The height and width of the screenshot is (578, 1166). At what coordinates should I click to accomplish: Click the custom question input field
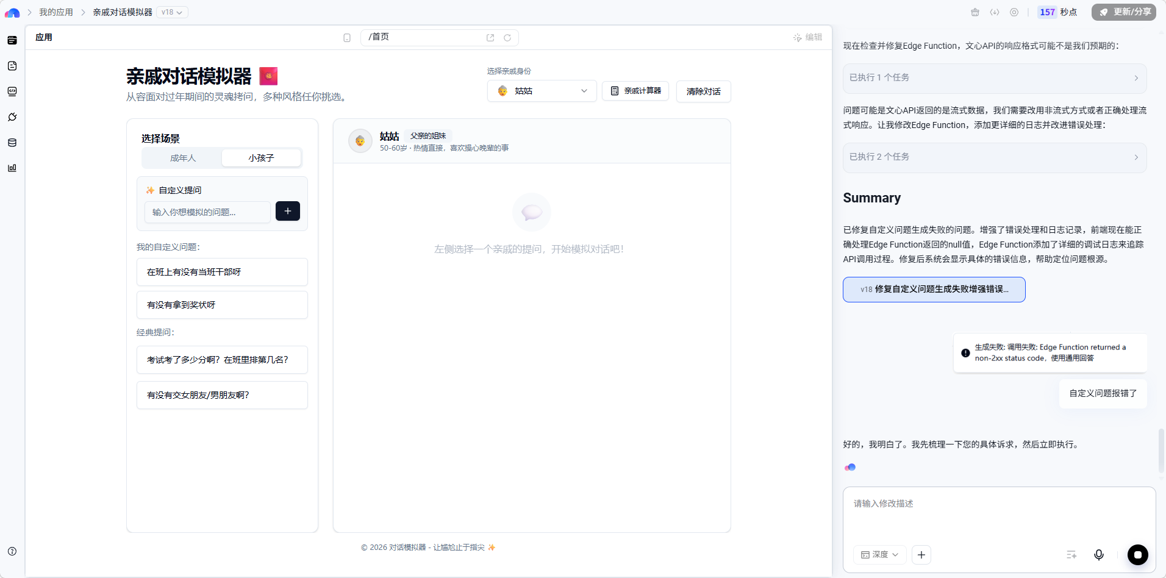pos(207,212)
